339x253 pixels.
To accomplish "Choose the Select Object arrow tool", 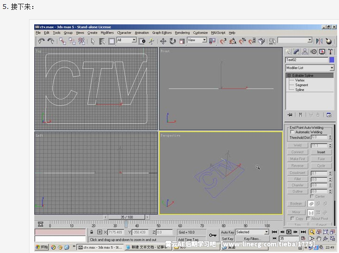I will tap(93, 41).
